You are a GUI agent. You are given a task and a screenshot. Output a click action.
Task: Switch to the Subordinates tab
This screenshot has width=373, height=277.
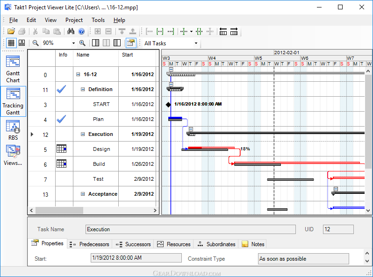tap(216, 244)
